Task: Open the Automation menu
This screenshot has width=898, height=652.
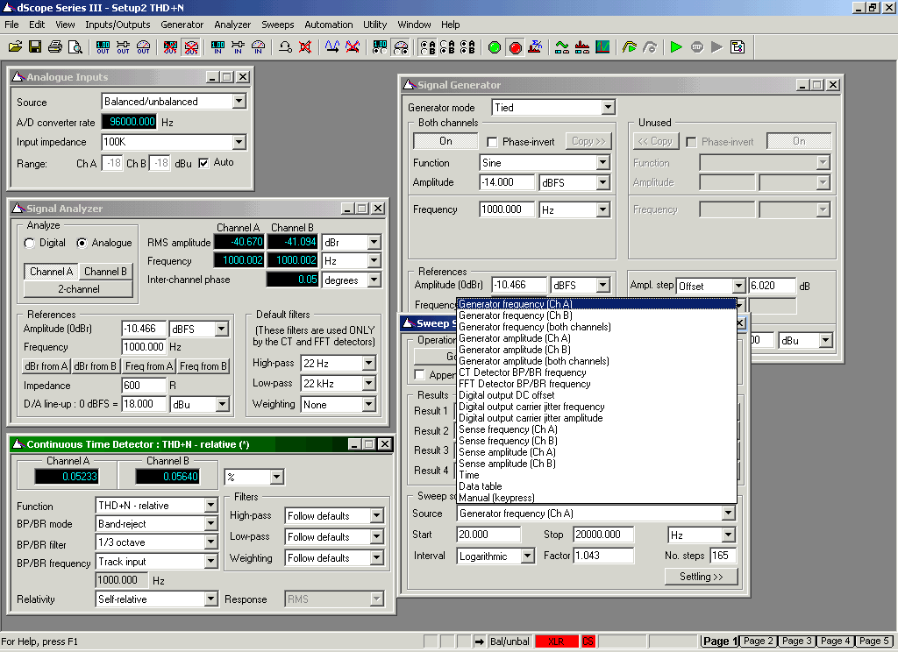Action: 329,25
